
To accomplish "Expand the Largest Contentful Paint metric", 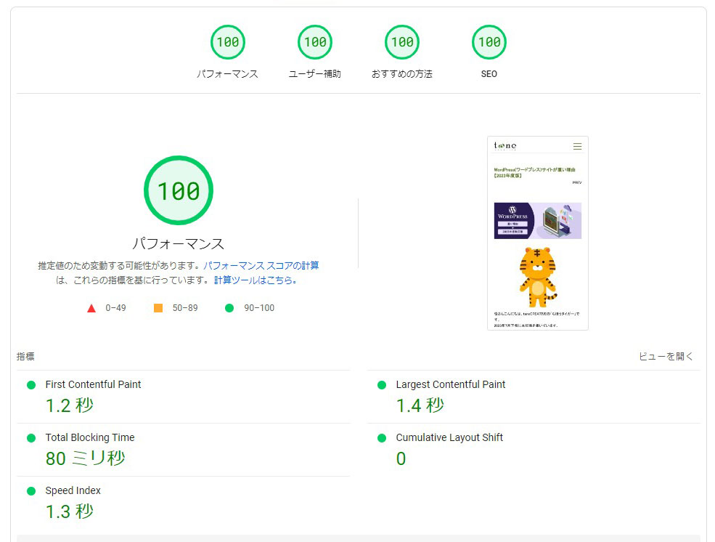I will coord(450,384).
